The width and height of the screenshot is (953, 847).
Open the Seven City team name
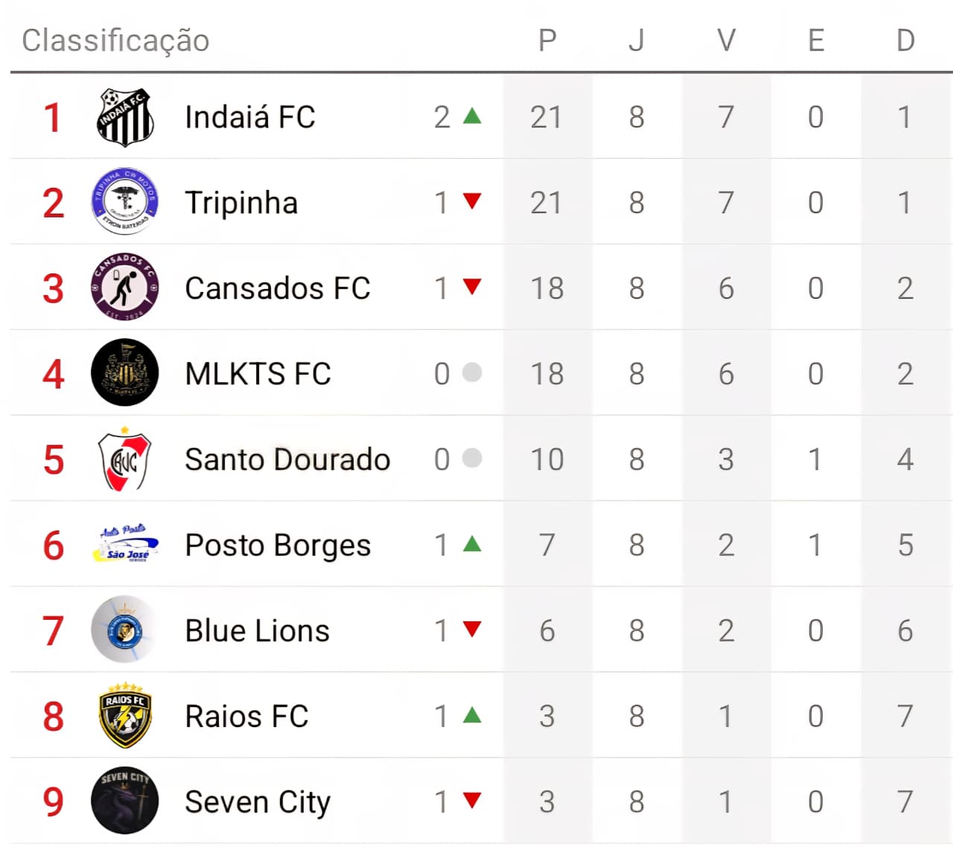point(258,802)
